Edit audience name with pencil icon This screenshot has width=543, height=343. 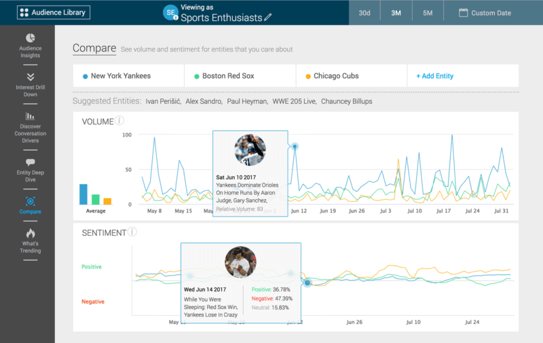pos(267,17)
